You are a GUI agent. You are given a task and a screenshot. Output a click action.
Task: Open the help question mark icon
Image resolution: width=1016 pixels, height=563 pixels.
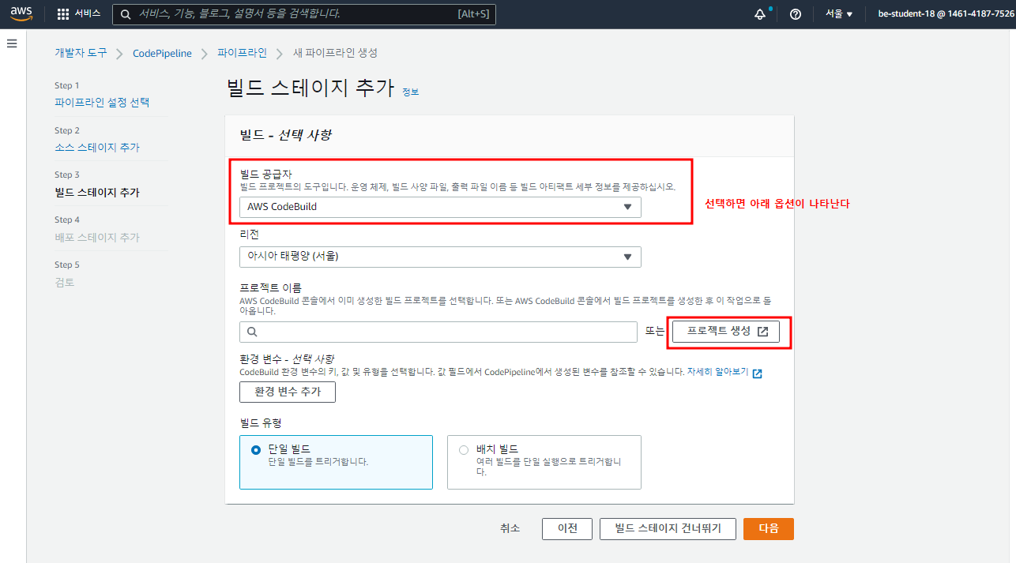[796, 14]
